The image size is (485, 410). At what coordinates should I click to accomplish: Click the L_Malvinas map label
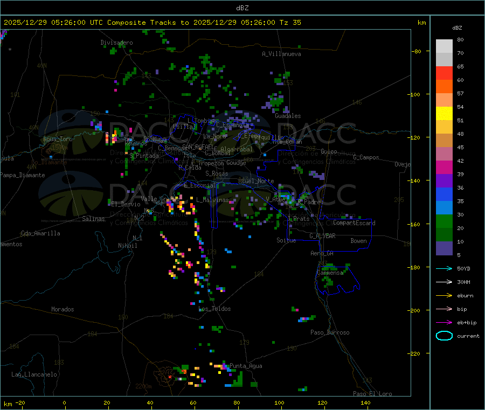(212, 200)
